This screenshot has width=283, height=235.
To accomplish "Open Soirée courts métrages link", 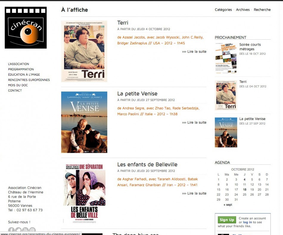I will [250, 47].
